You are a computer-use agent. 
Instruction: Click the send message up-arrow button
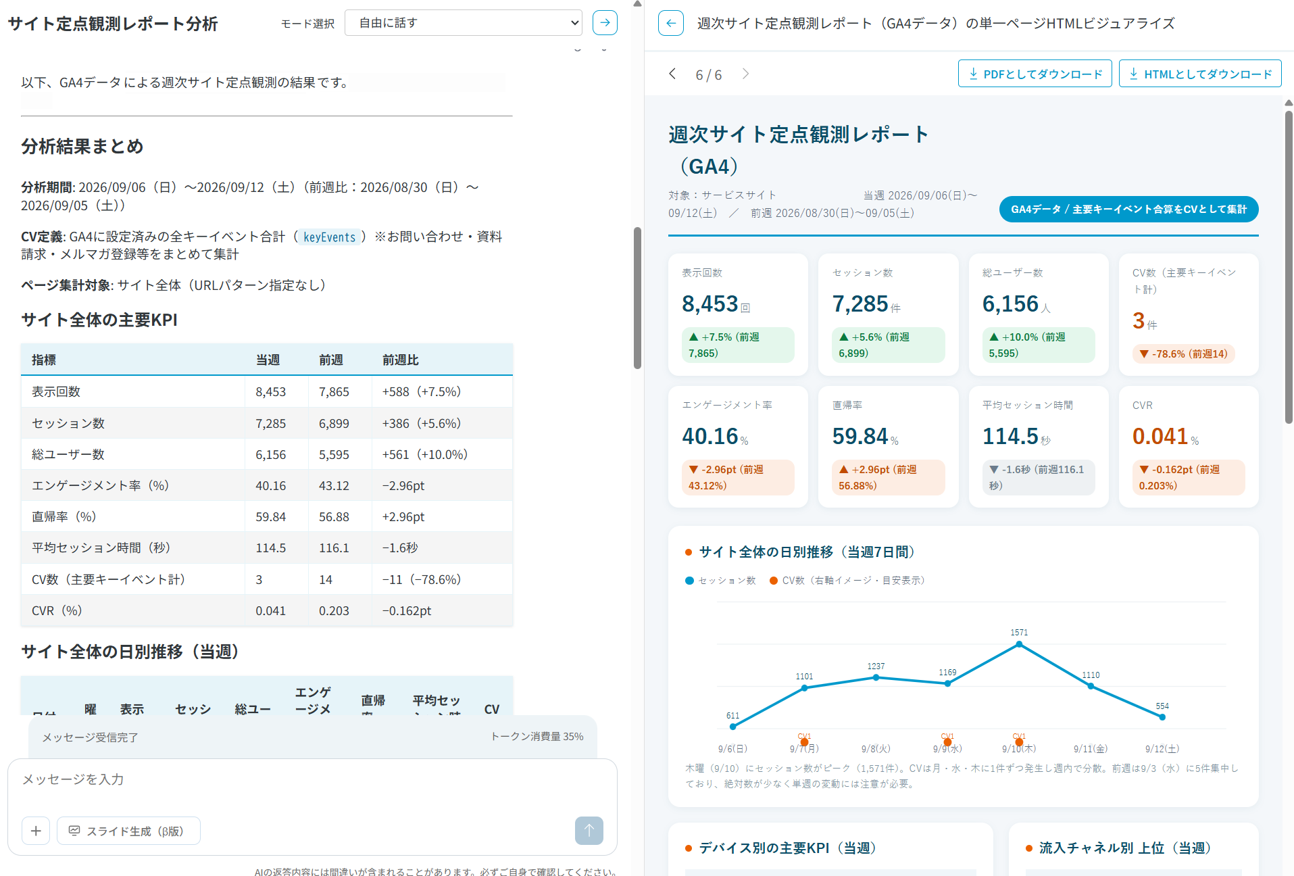tap(589, 830)
